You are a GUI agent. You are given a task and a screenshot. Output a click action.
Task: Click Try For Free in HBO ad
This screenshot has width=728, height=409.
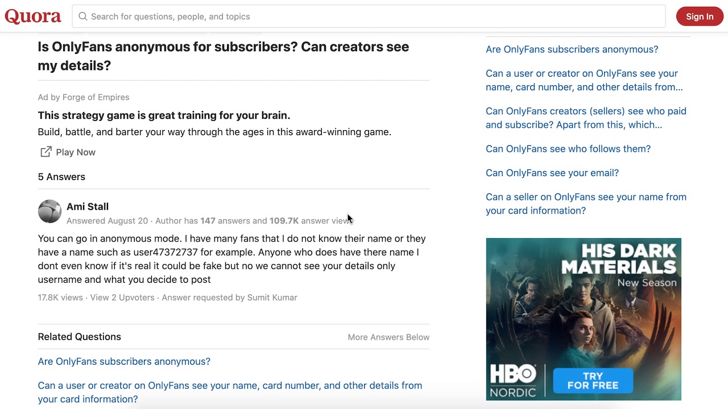(593, 381)
